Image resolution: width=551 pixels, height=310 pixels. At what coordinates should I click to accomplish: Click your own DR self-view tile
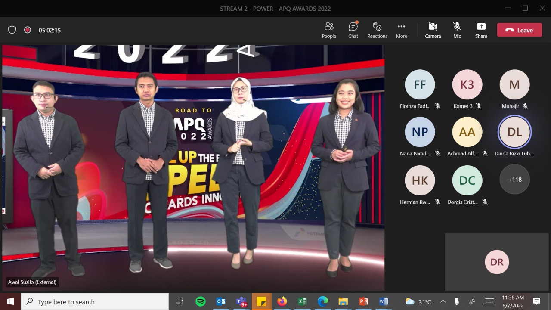tap(497, 262)
